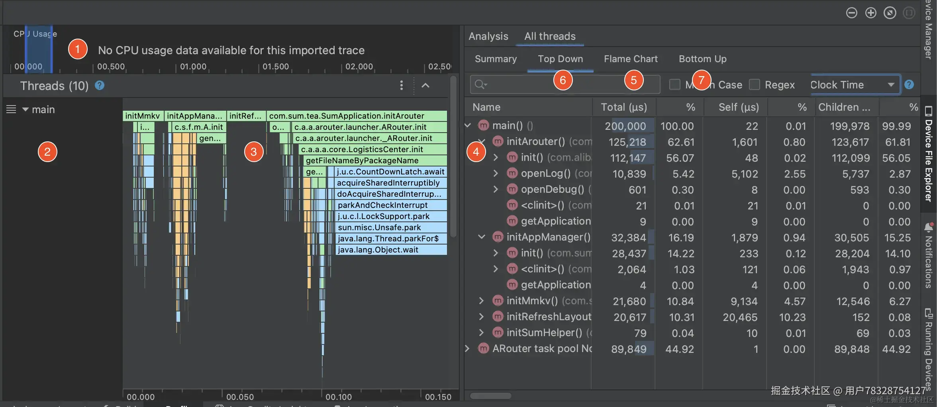Click the self time value 20,465
The height and width of the screenshot is (407, 937).
click(x=741, y=317)
